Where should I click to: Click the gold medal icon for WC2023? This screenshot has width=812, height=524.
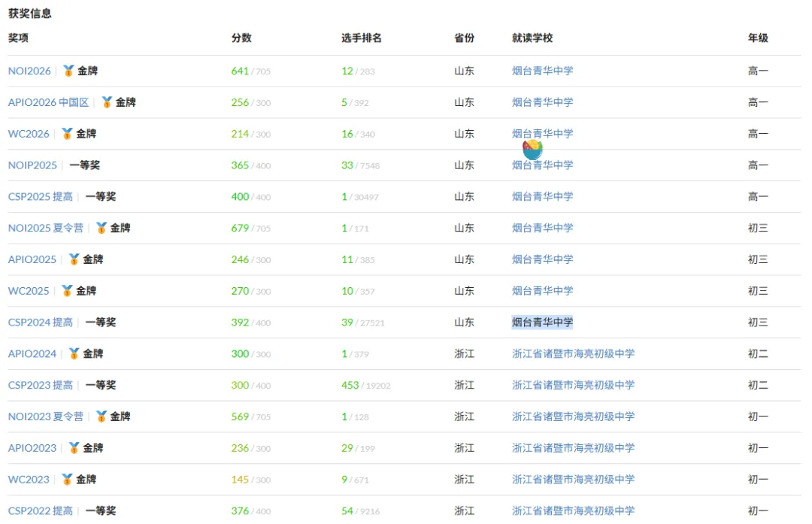pos(67,480)
